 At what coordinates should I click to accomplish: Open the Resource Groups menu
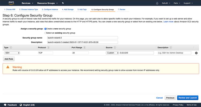point(47,3)
